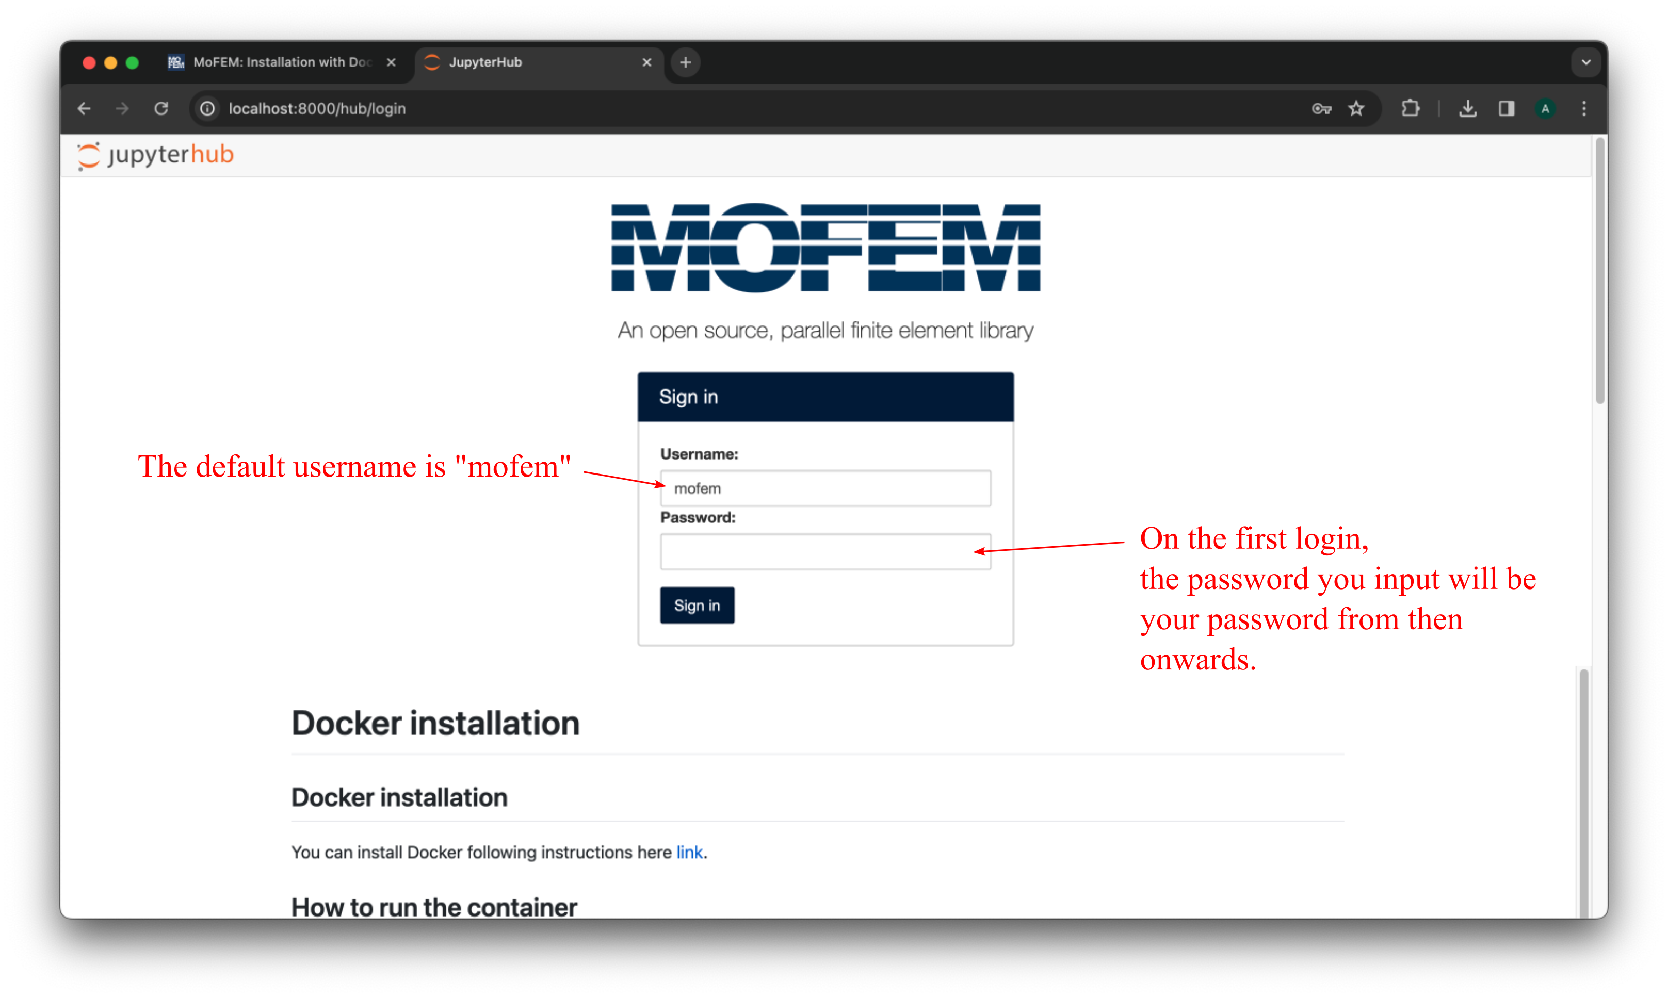
Task: Click the tagline 'An open source, parallel finite element library'
Action: [825, 330]
